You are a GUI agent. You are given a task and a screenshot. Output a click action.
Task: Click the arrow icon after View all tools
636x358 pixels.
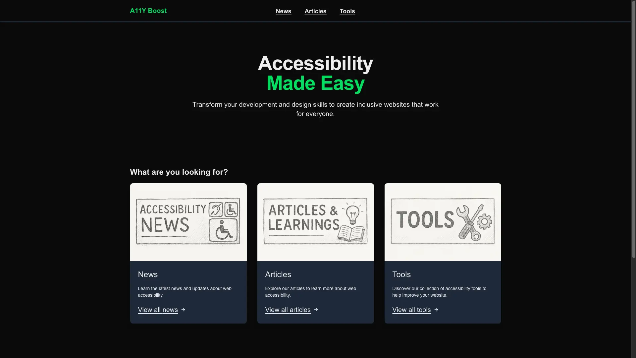[x=436, y=310]
